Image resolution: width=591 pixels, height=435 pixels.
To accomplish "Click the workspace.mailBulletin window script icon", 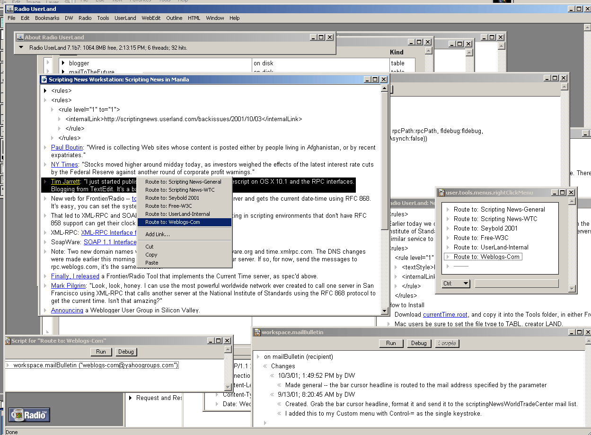I will [x=257, y=332].
